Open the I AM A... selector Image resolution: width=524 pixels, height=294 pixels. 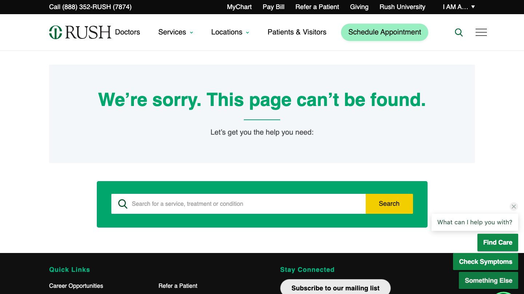[458, 7]
